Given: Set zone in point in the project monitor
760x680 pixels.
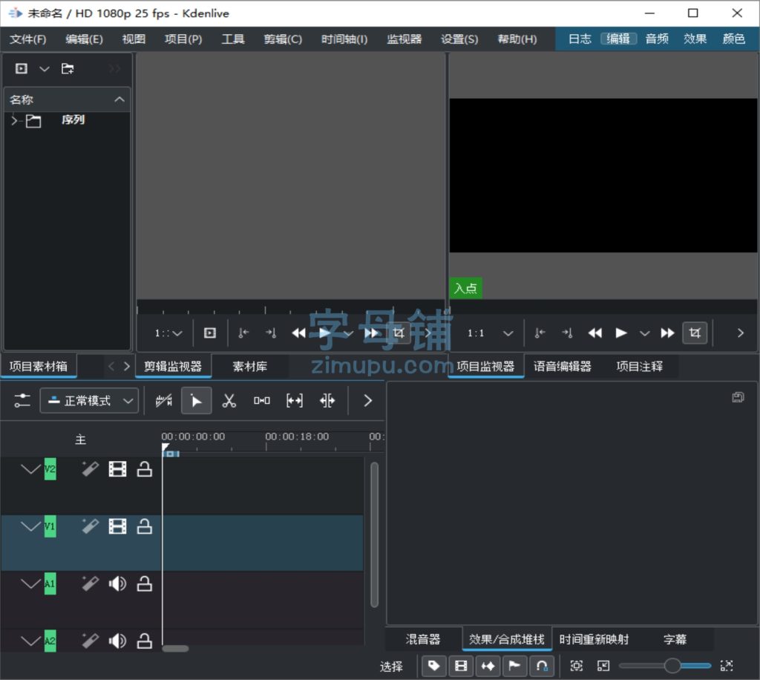Looking at the screenshot, I should click(540, 333).
